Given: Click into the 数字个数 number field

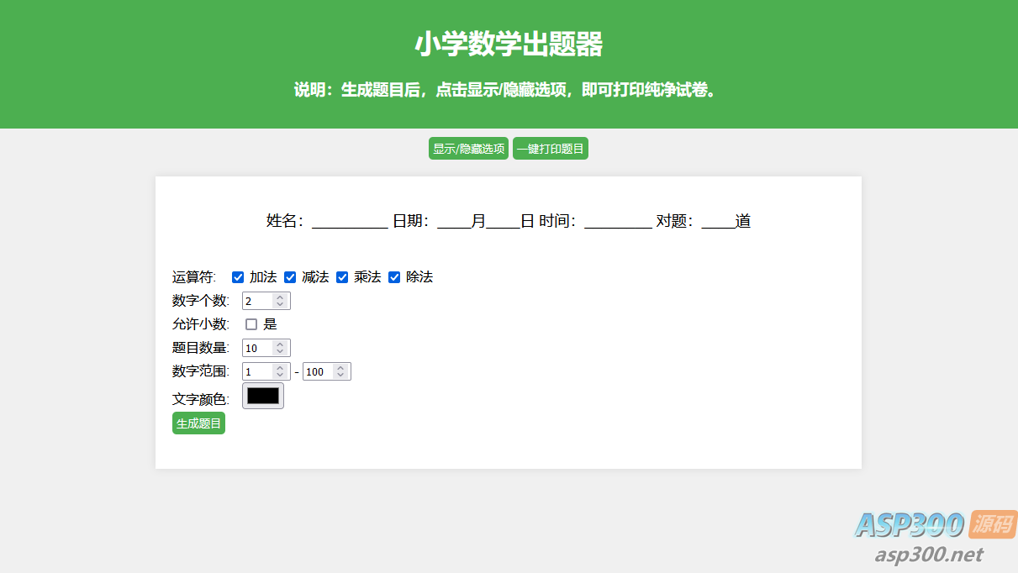Looking at the screenshot, I should [x=256, y=301].
